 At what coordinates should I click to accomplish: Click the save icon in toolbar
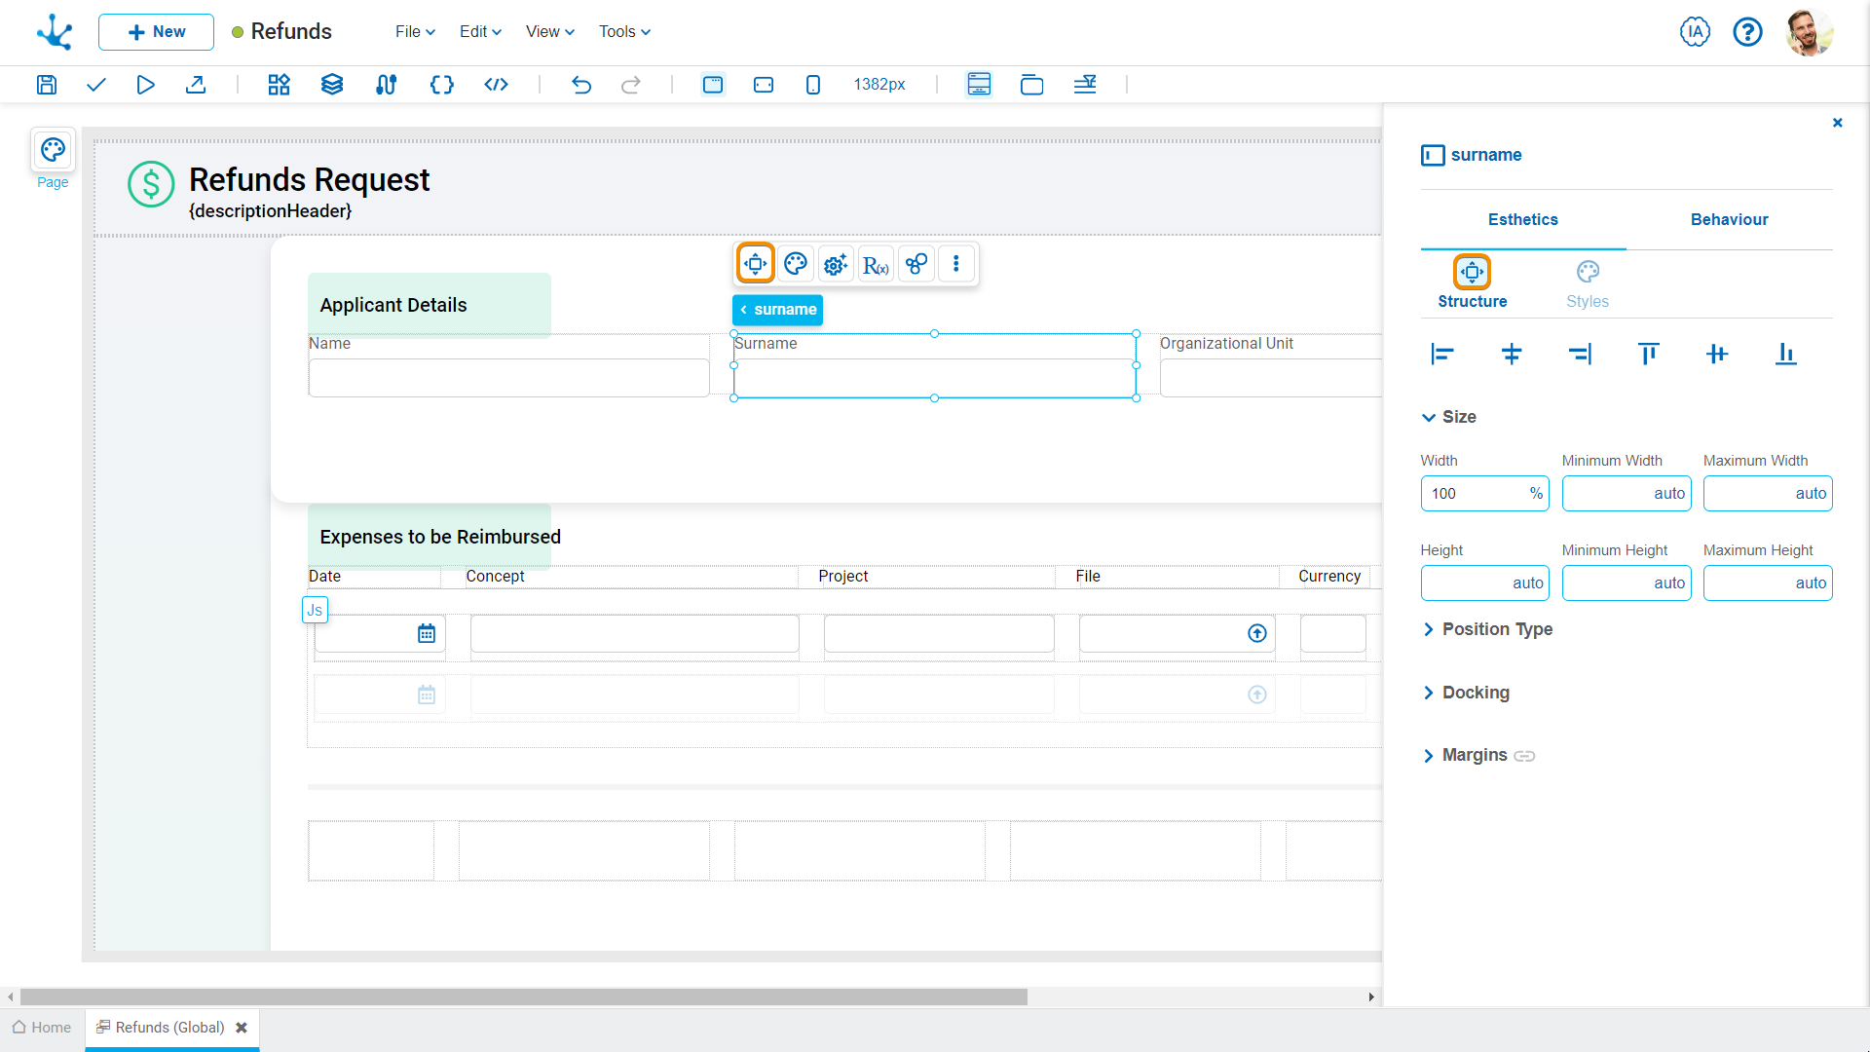(47, 85)
